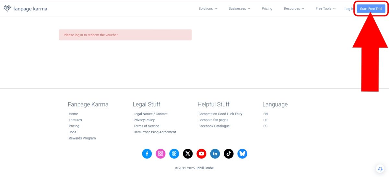This screenshot has width=389, height=177.
Task: Open the LinkedIn footer icon
Action: (x=215, y=153)
